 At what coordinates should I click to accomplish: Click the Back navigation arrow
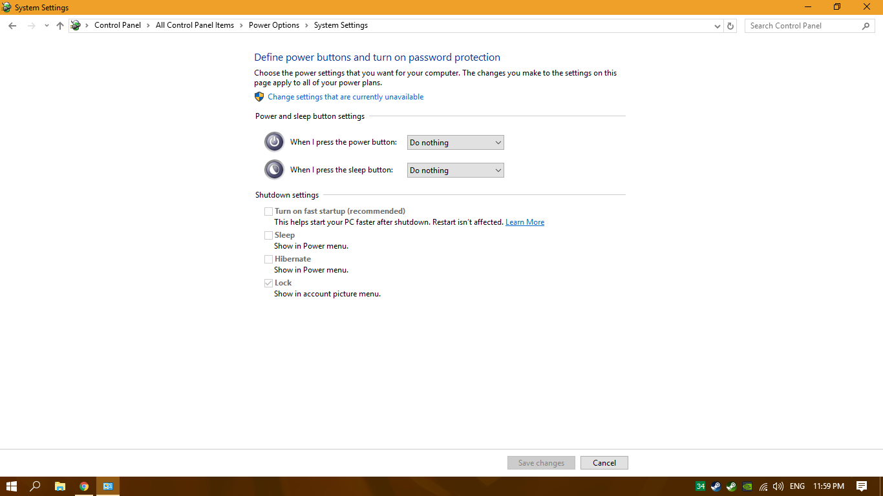[x=12, y=26]
